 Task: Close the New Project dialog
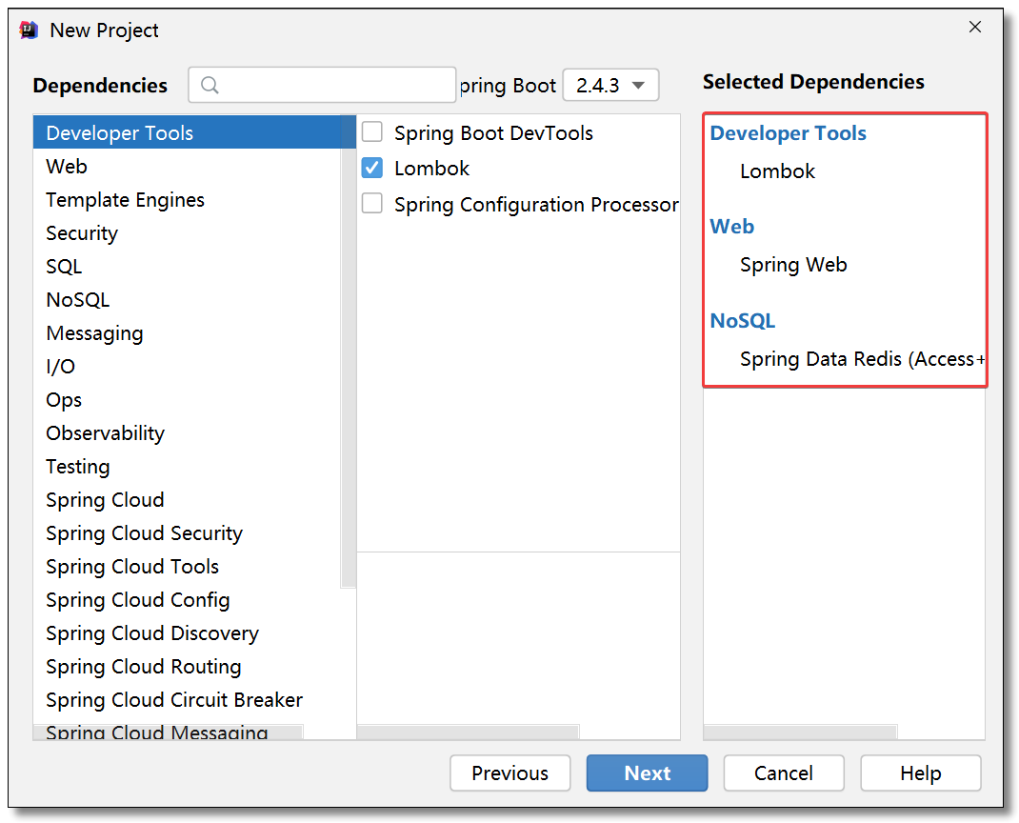[975, 27]
